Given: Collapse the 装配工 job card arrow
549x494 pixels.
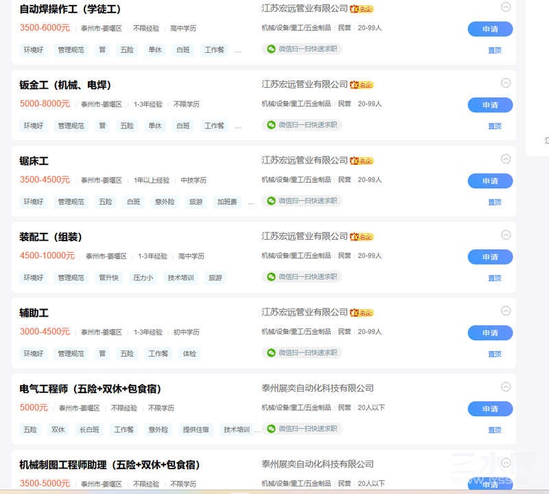Looking at the screenshot, I should (x=506, y=234).
